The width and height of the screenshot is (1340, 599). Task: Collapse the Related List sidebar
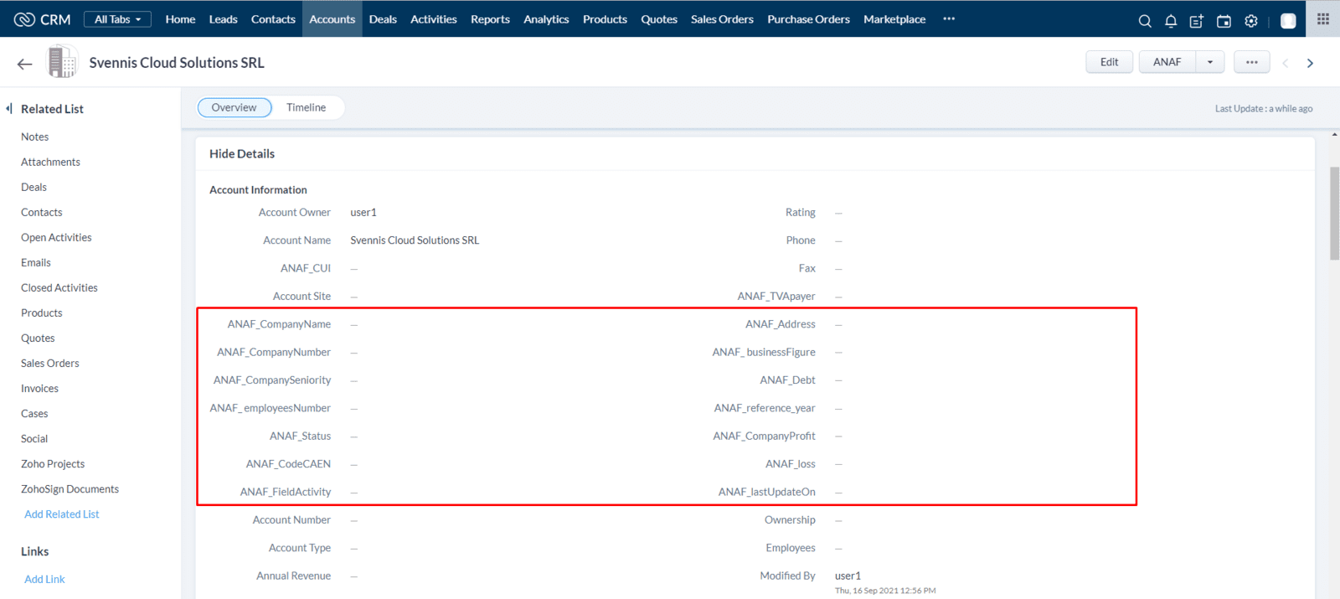(9, 108)
